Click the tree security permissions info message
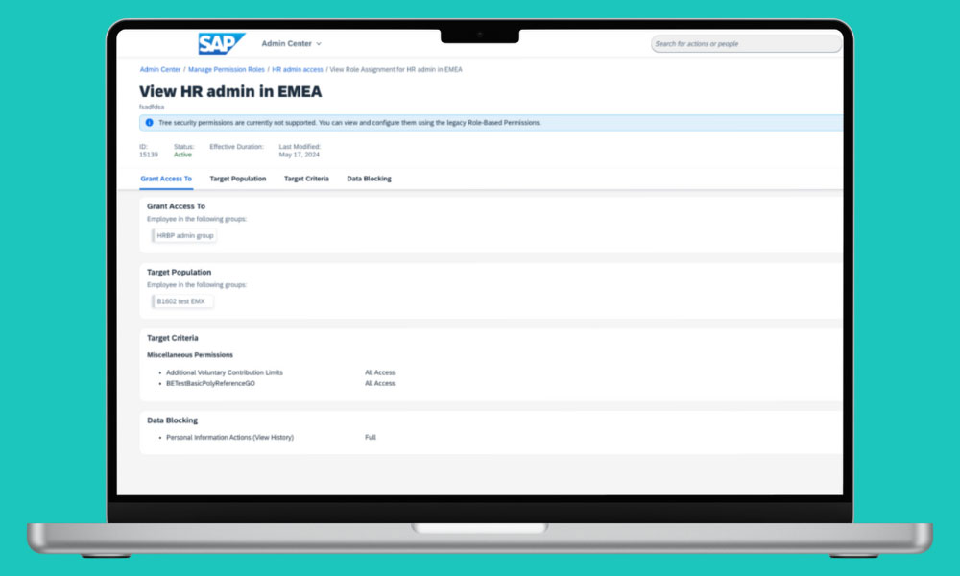Image resolution: width=960 pixels, height=576 pixels. [x=349, y=123]
